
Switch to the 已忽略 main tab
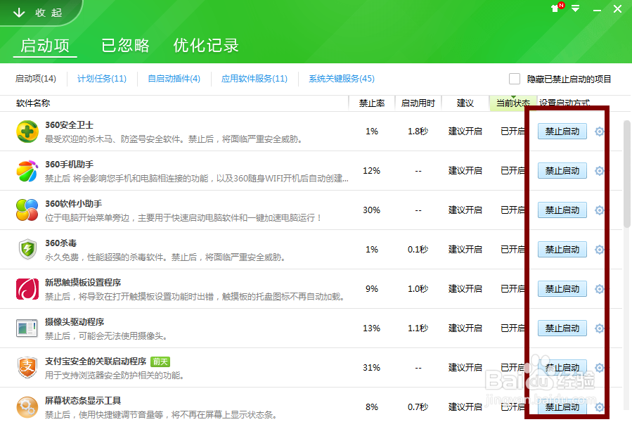(x=125, y=46)
